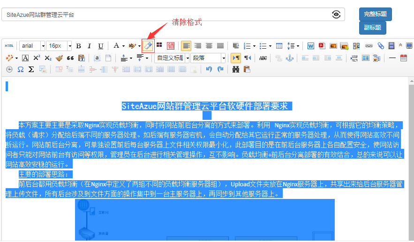
Task: Click the format painter brush icon
Action: 59,58
